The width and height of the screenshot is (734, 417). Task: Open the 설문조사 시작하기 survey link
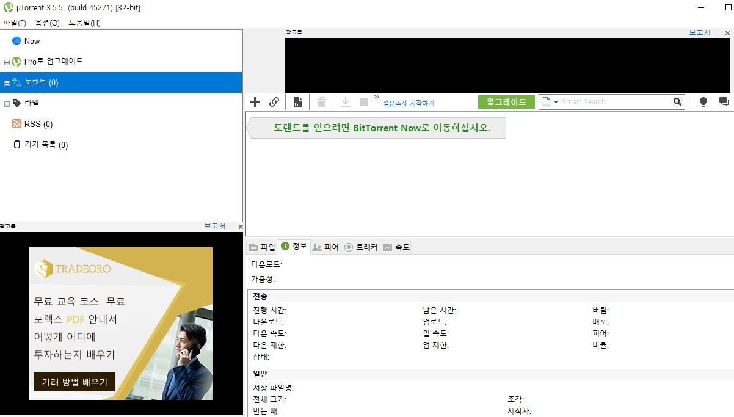[x=409, y=103]
